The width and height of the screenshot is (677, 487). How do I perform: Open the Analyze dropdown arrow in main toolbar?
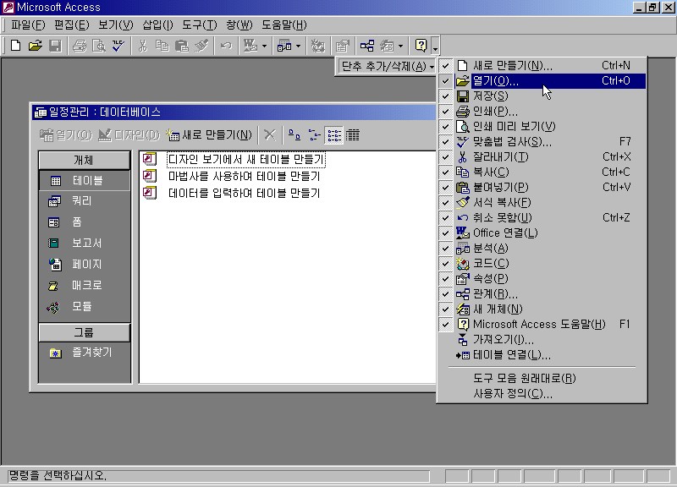(x=298, y=47)
